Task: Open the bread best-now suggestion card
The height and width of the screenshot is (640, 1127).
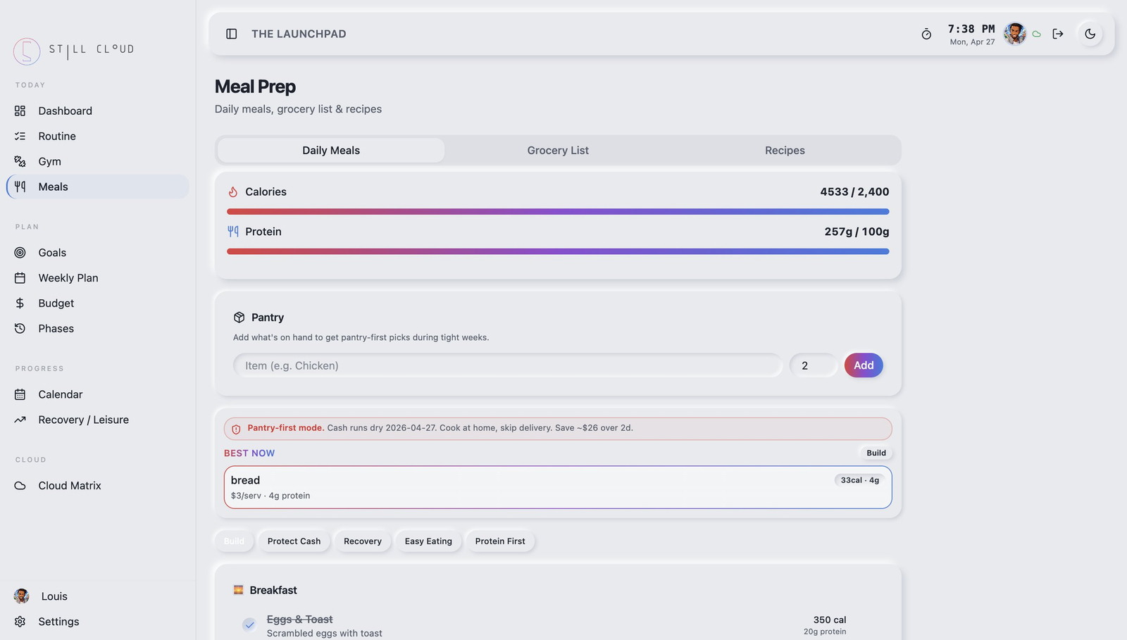Action: coord(557,487)
